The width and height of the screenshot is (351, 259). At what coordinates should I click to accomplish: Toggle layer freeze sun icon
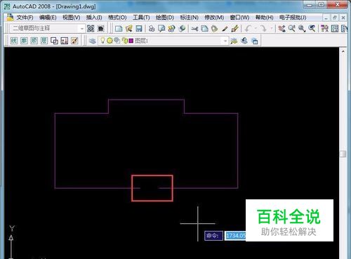110,41
